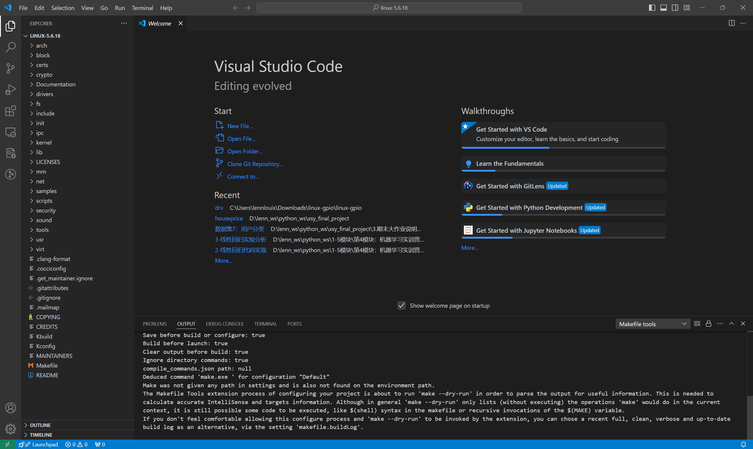Click the Connect to... link
This screenshot has width=753, height=449.
(x=243, y=177)
